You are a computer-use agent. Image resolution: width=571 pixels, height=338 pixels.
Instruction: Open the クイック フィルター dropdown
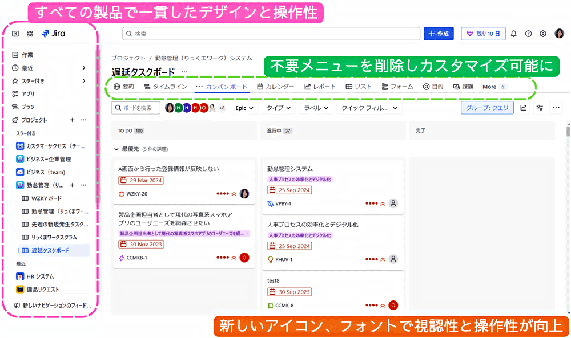[369, 108]
